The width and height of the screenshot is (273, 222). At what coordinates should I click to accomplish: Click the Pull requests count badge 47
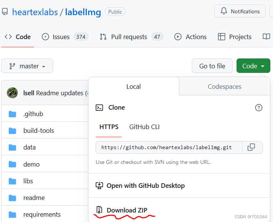click(157, 37)
